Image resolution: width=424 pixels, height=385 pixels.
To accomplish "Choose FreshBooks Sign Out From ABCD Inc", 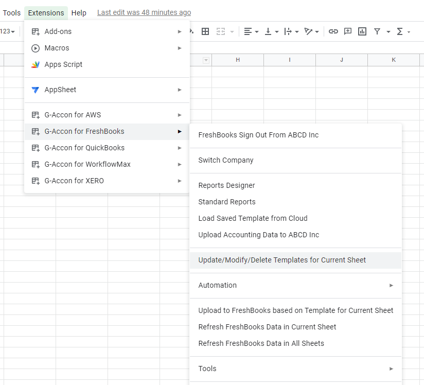I will 295,135.
